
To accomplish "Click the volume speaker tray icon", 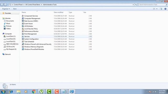I will (156, 92).
